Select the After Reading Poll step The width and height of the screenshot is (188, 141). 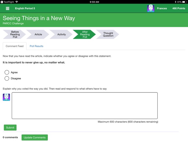click(x=84, y=35)
